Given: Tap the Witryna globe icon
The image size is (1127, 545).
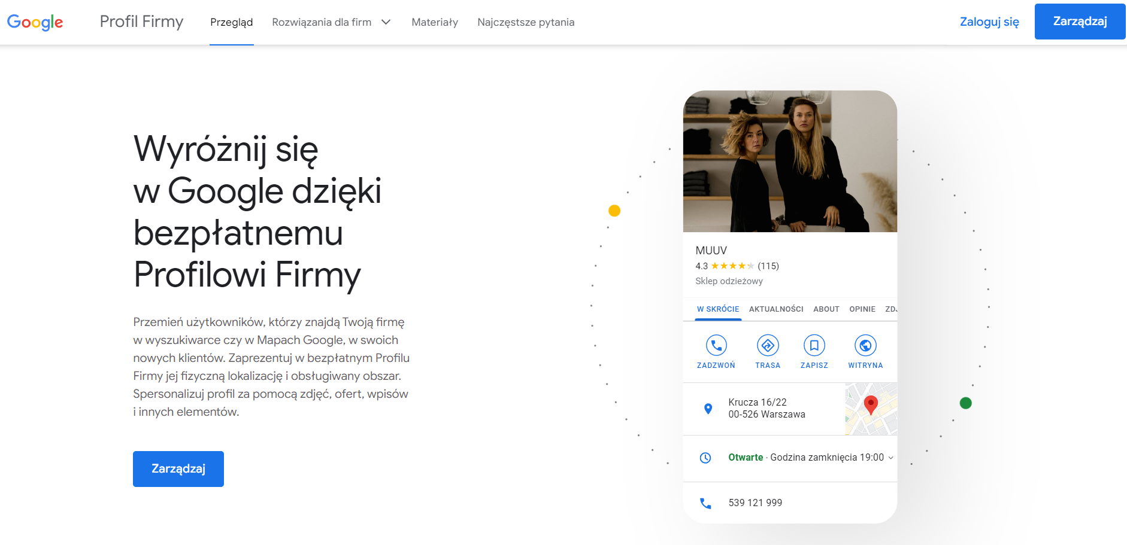Looking at the screenshot, I should [865, 345].
